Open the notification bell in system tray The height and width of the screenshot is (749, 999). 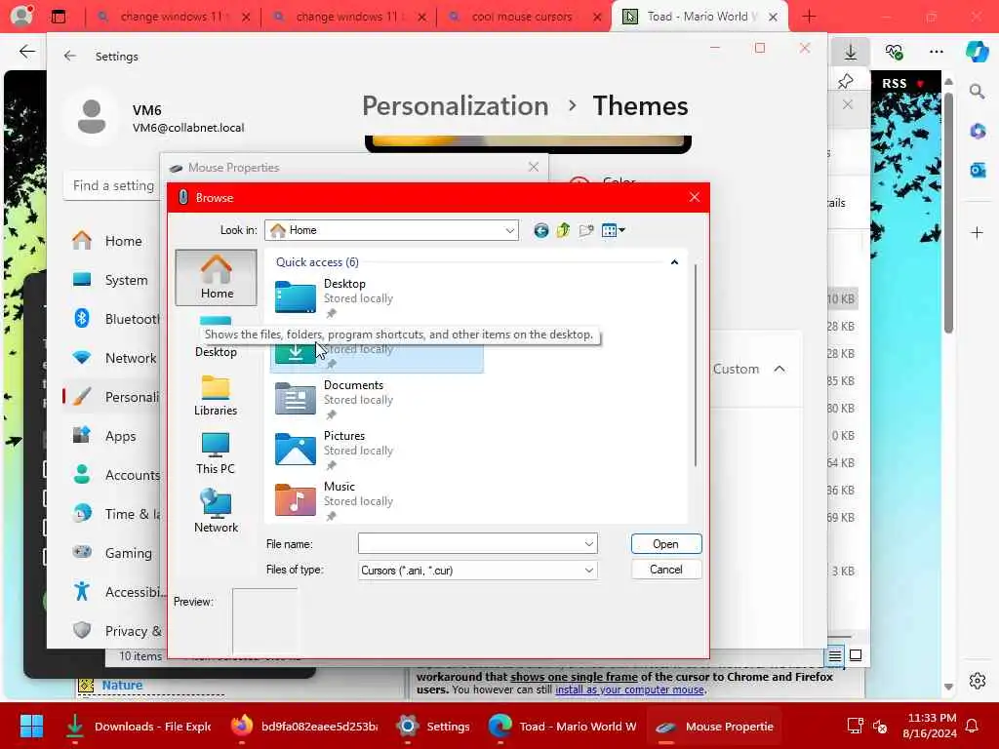click(x=972, y=726)
